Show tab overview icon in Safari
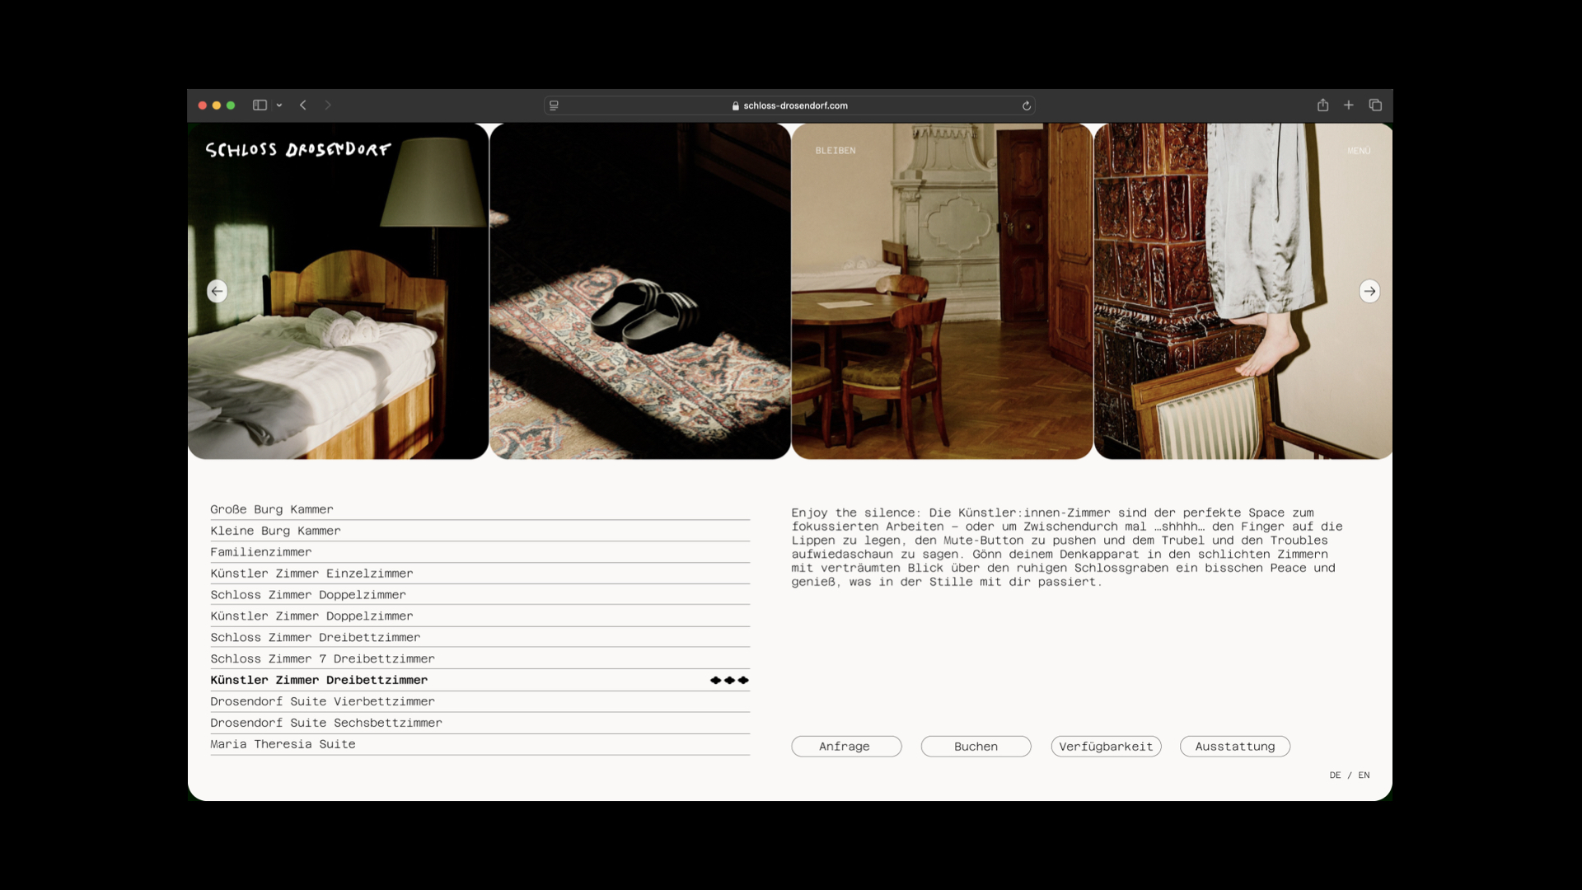The height and width of the screenshot is (890, 1582). pos(1375,105)
